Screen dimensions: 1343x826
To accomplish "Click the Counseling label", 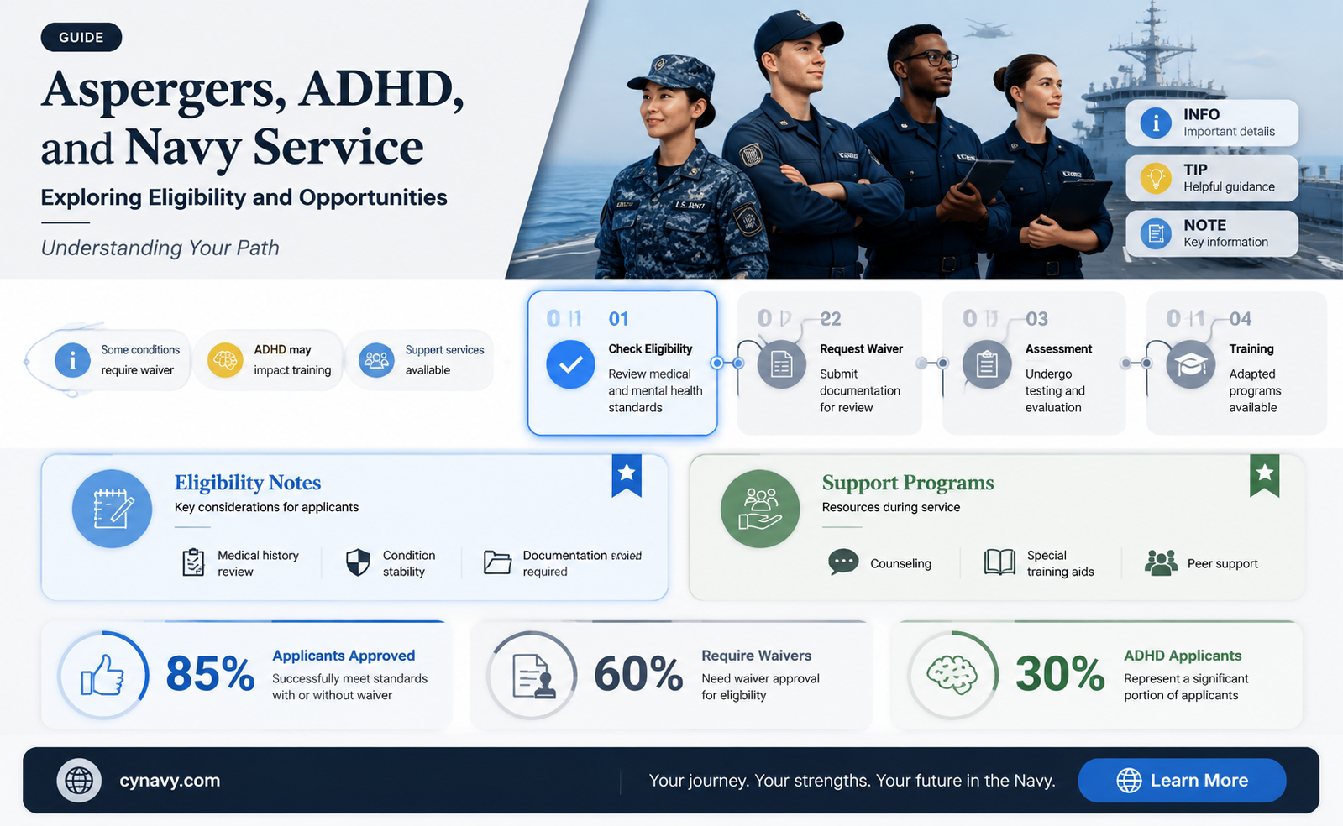I will coord(900,563).
